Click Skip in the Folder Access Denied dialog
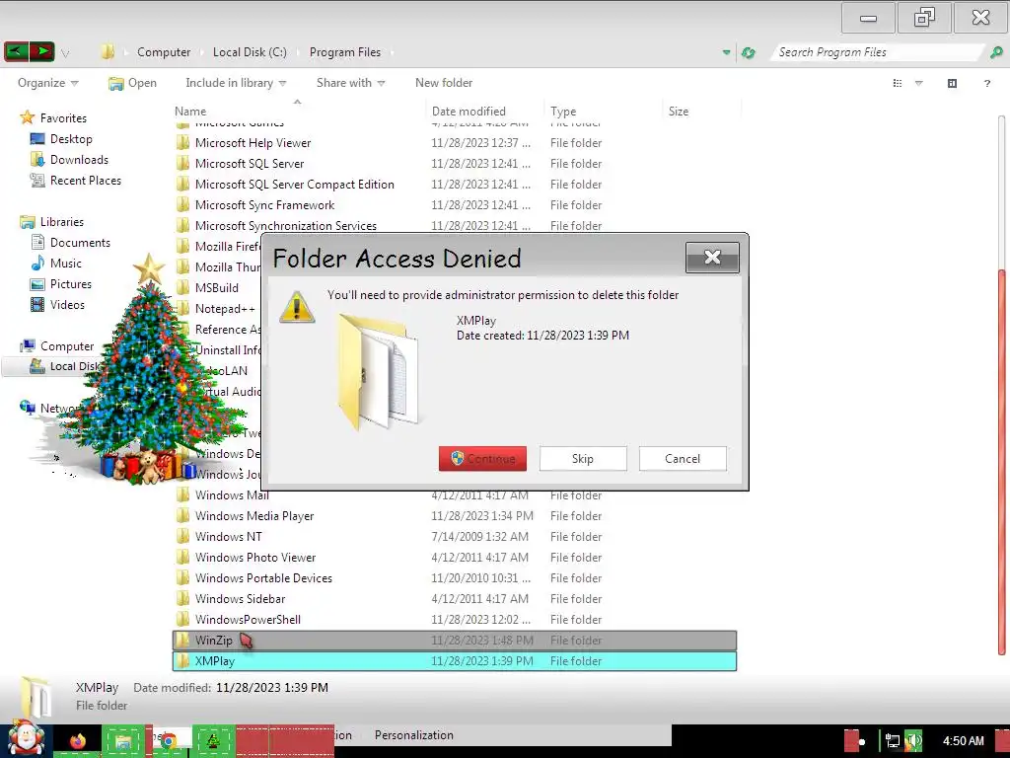Screen dimensions: 1010x758 583,458
